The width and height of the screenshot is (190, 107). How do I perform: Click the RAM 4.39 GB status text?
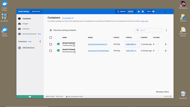point(50,97)
